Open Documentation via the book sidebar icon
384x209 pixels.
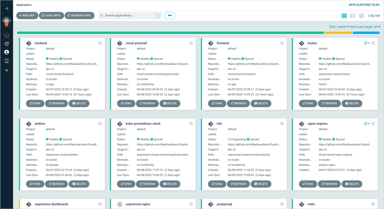tap(7, 61)
